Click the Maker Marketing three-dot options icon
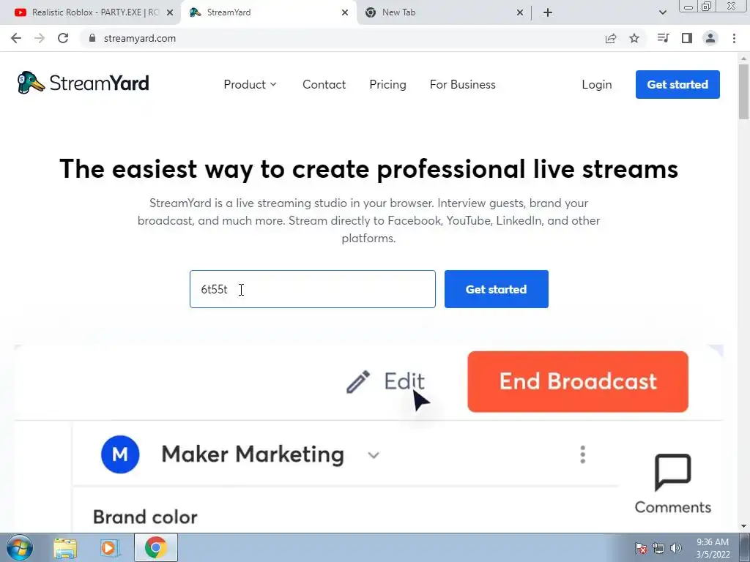Viewport: 750px width, 562px height. [582, 454]
